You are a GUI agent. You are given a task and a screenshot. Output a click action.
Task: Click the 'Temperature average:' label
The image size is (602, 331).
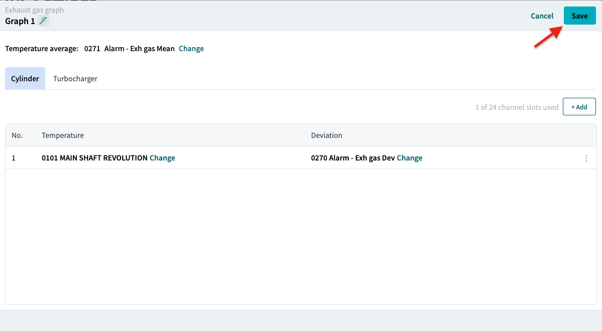pyautogui.click(x=42, y=49)
